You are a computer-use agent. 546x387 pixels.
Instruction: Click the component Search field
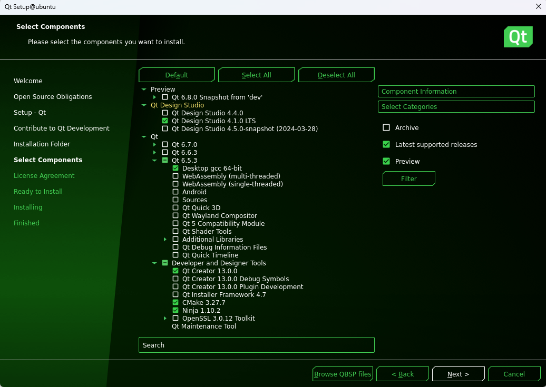[256, 345]
